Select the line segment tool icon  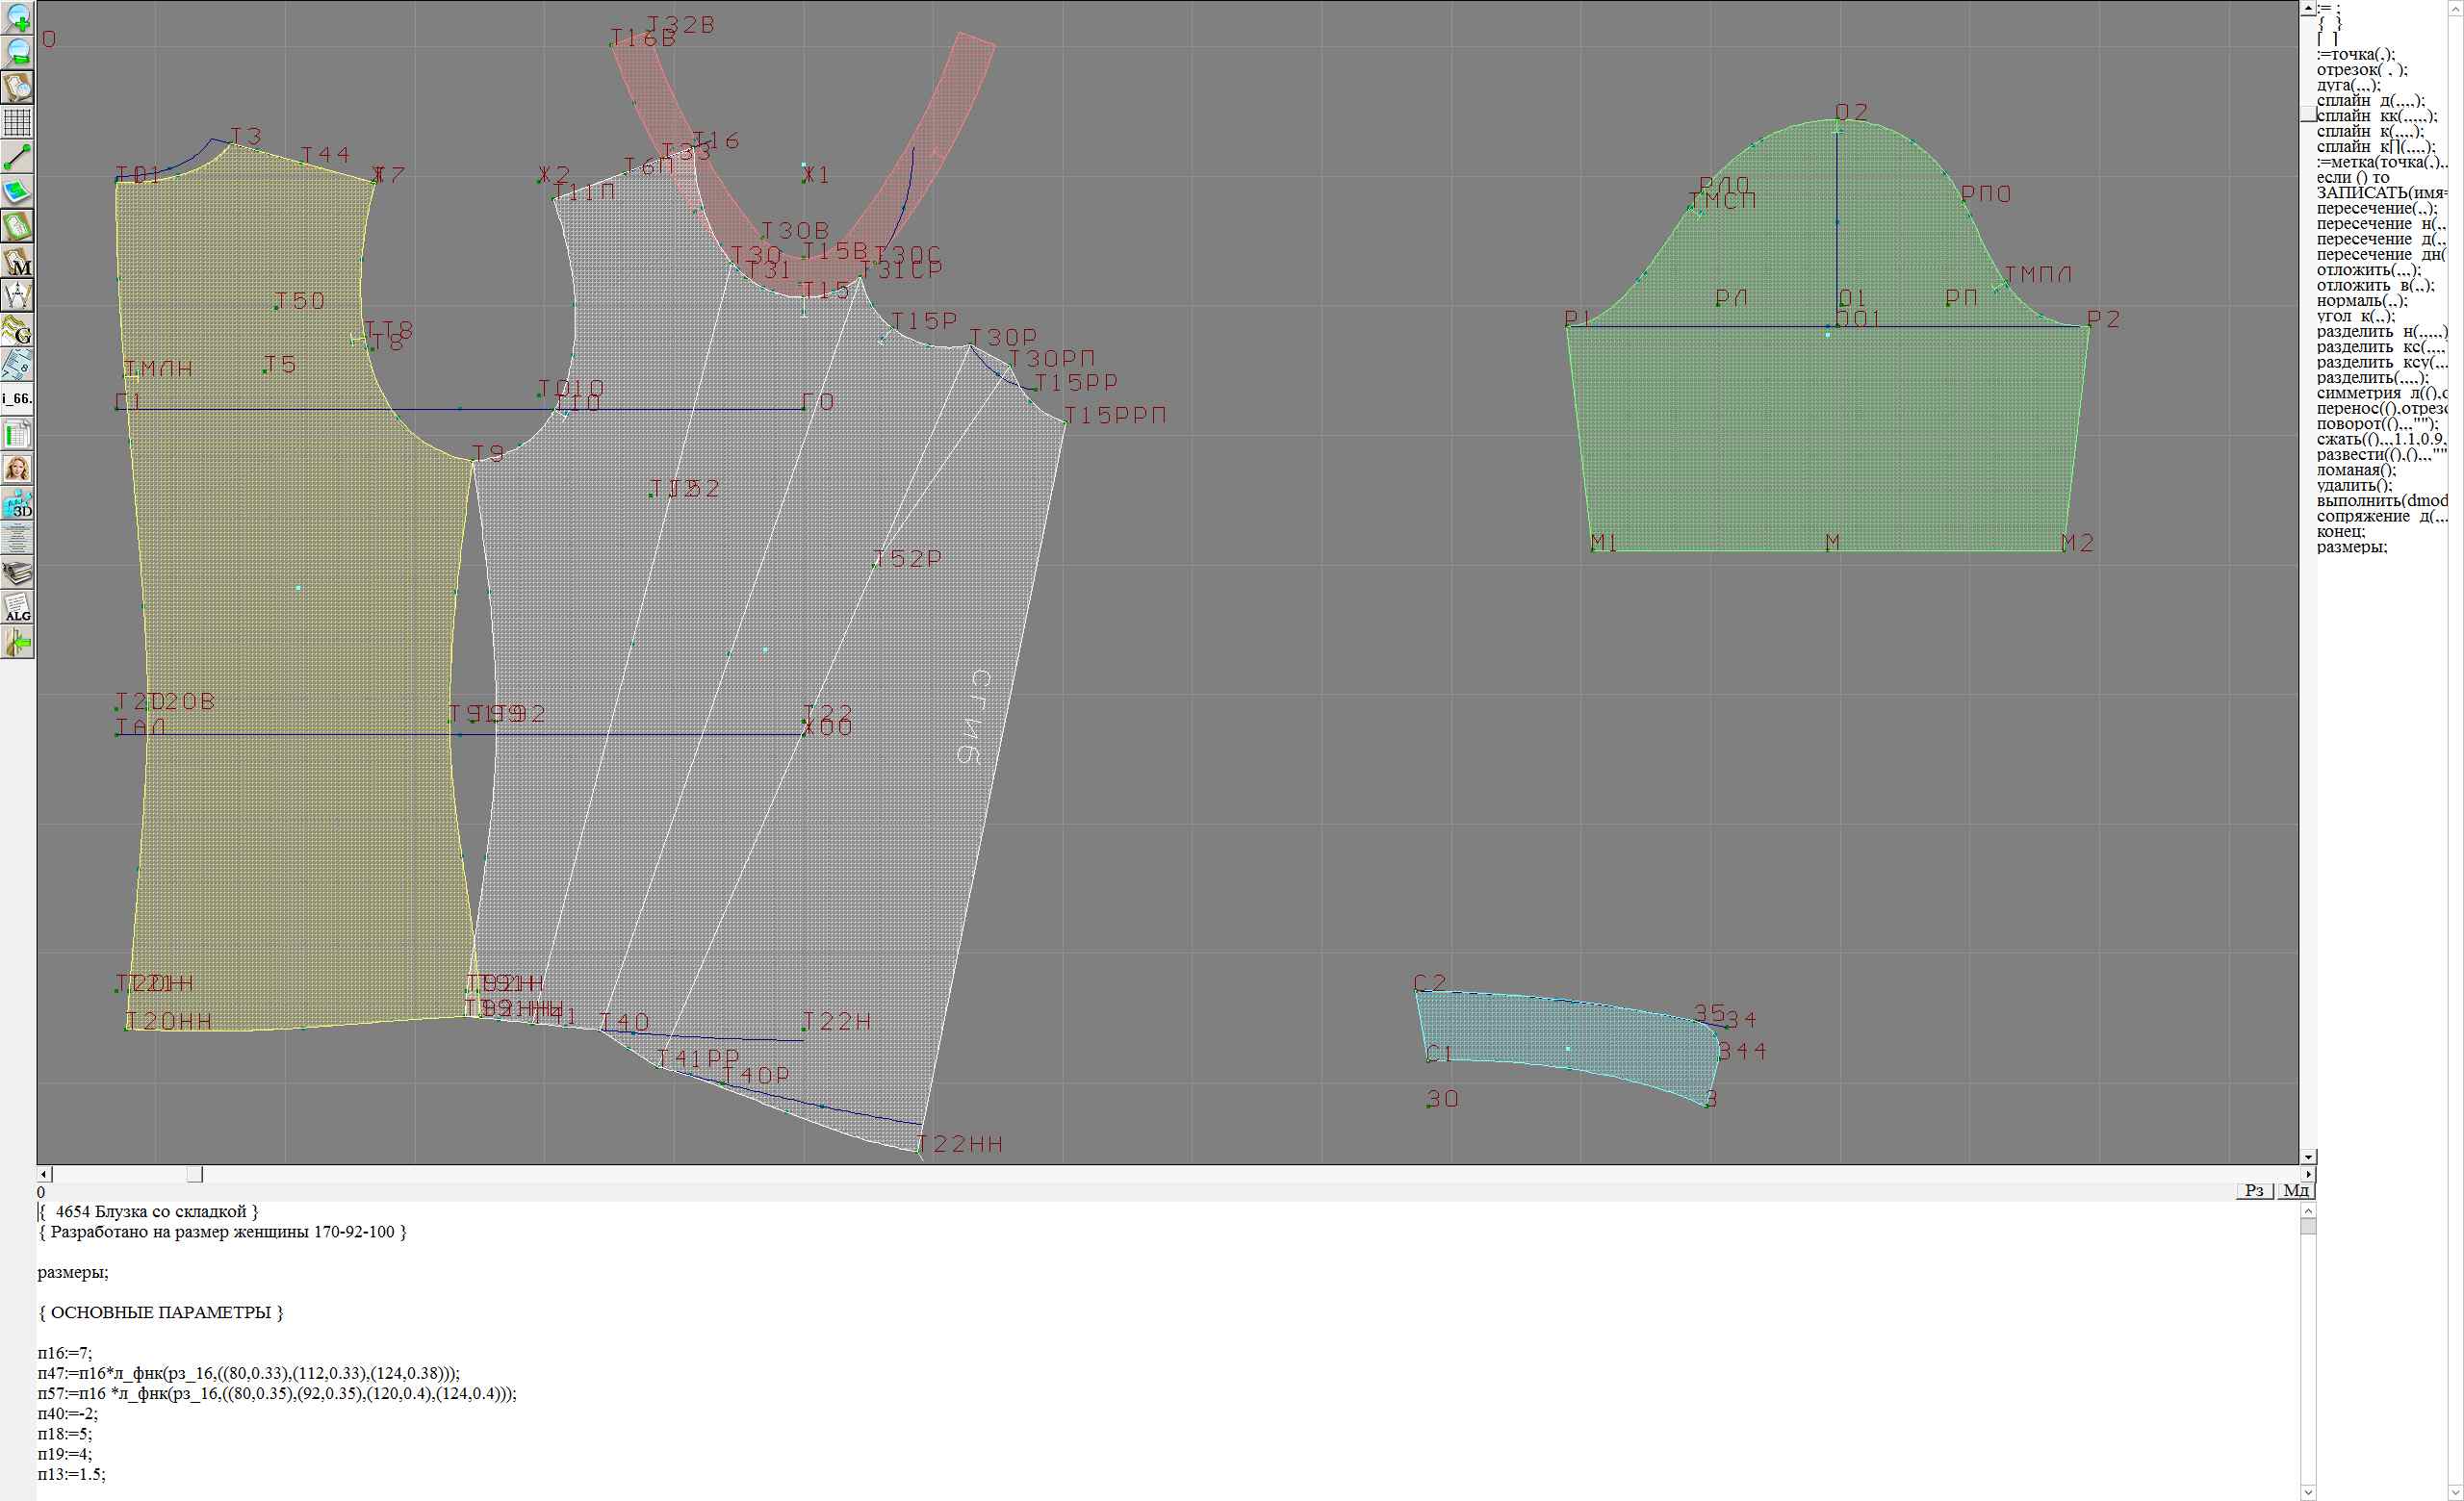(18, 157)
